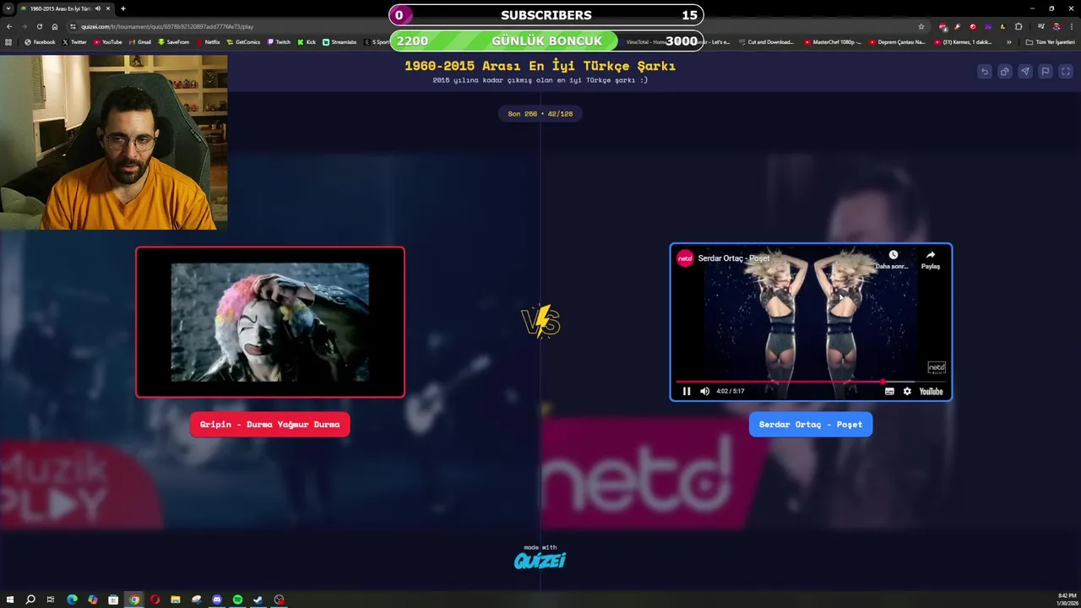Click the browser home icon
Image resolution: width=1081 pixels, height=608 pixels.
(x=55, y=26)
